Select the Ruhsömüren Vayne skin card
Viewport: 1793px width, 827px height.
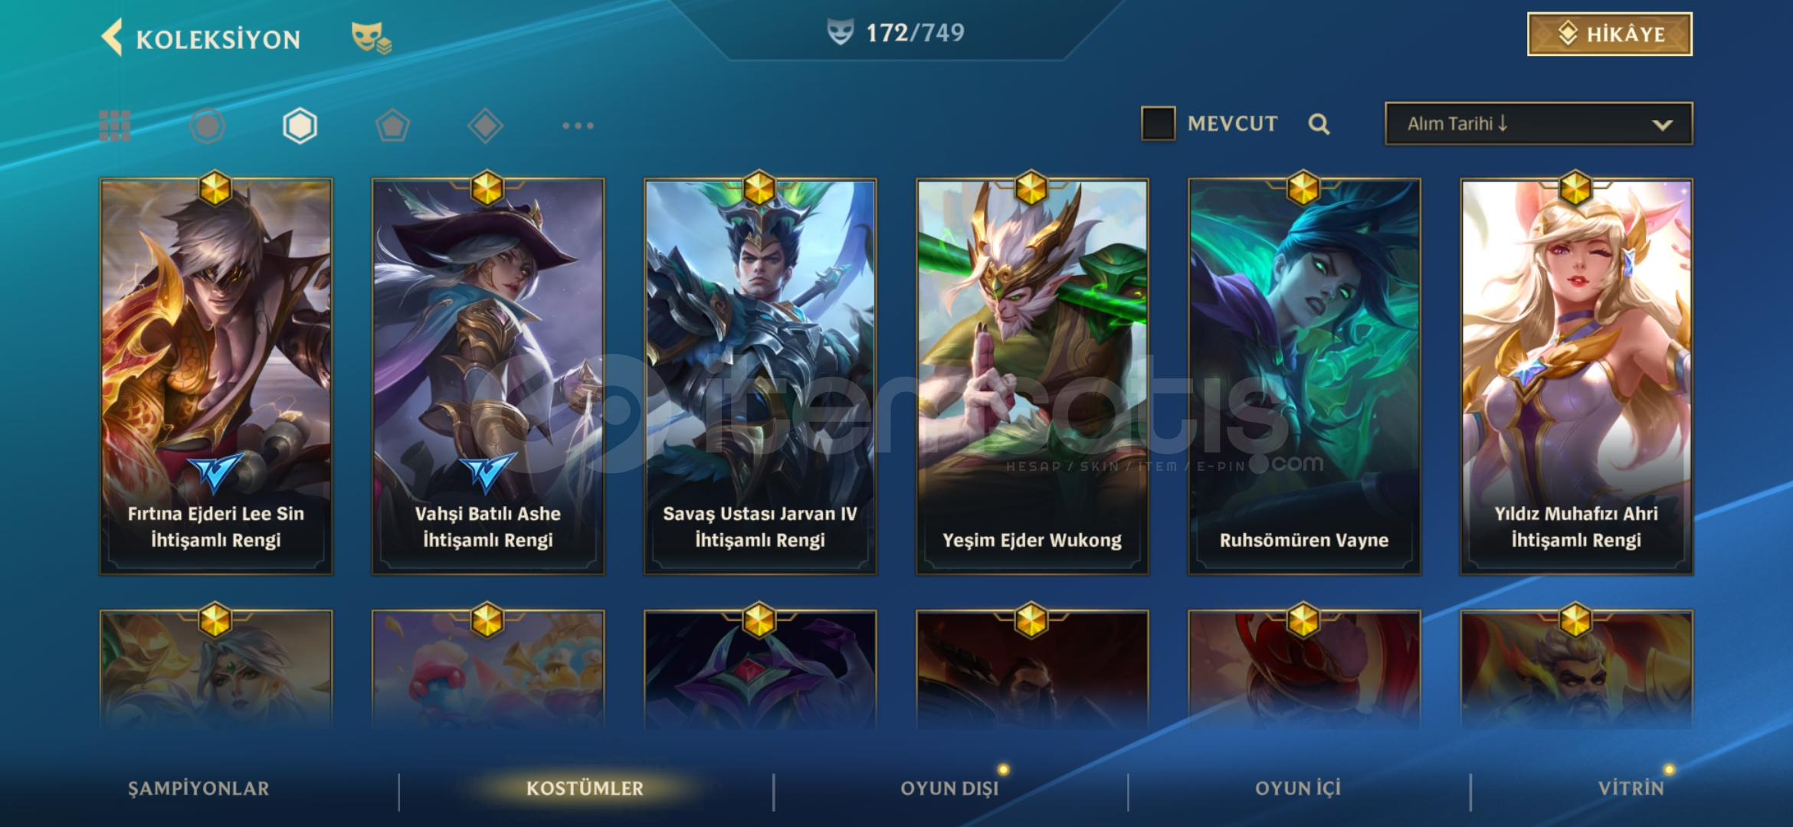click(x=1304, y=377)
